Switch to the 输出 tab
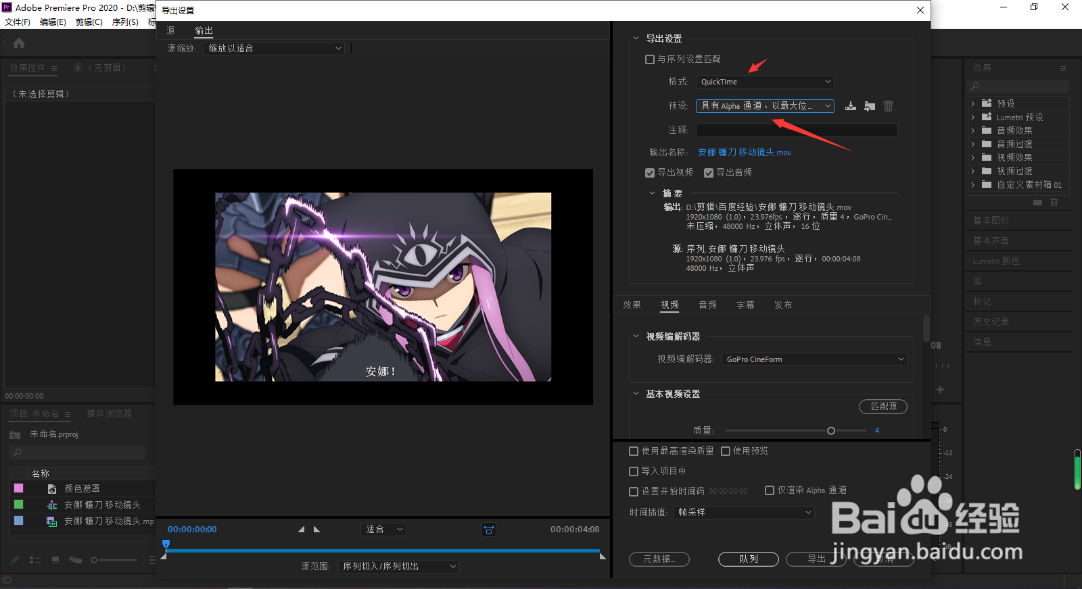Viewport: 1082px width, 589px height. tap(204, 31)
